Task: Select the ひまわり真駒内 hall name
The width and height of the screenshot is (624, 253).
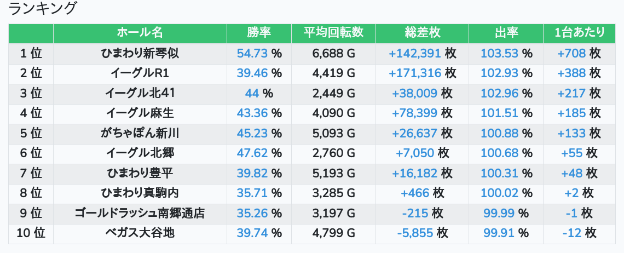Action: tap(140, 193)
